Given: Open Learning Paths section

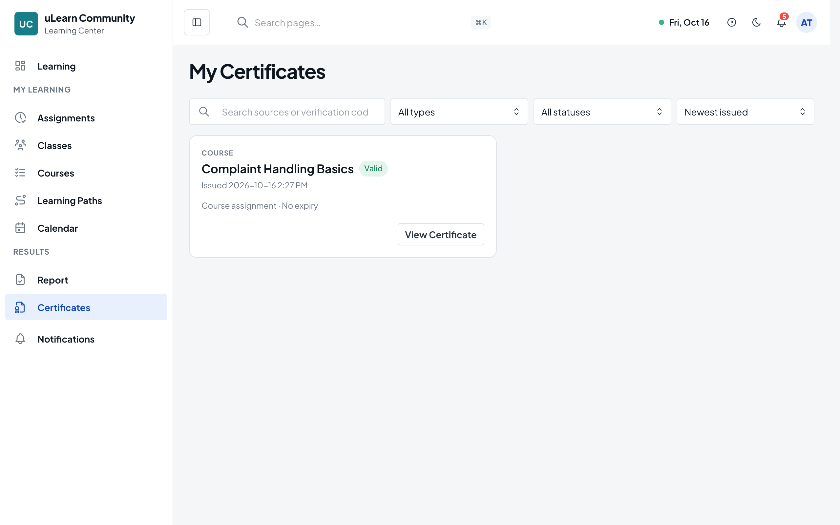Looking at the screenshot, I should (x=86, y=200).
